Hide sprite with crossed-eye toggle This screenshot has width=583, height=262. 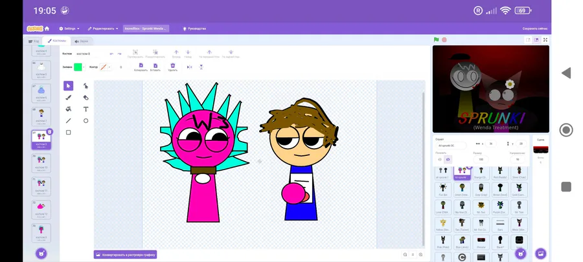[x=448, y=160]
